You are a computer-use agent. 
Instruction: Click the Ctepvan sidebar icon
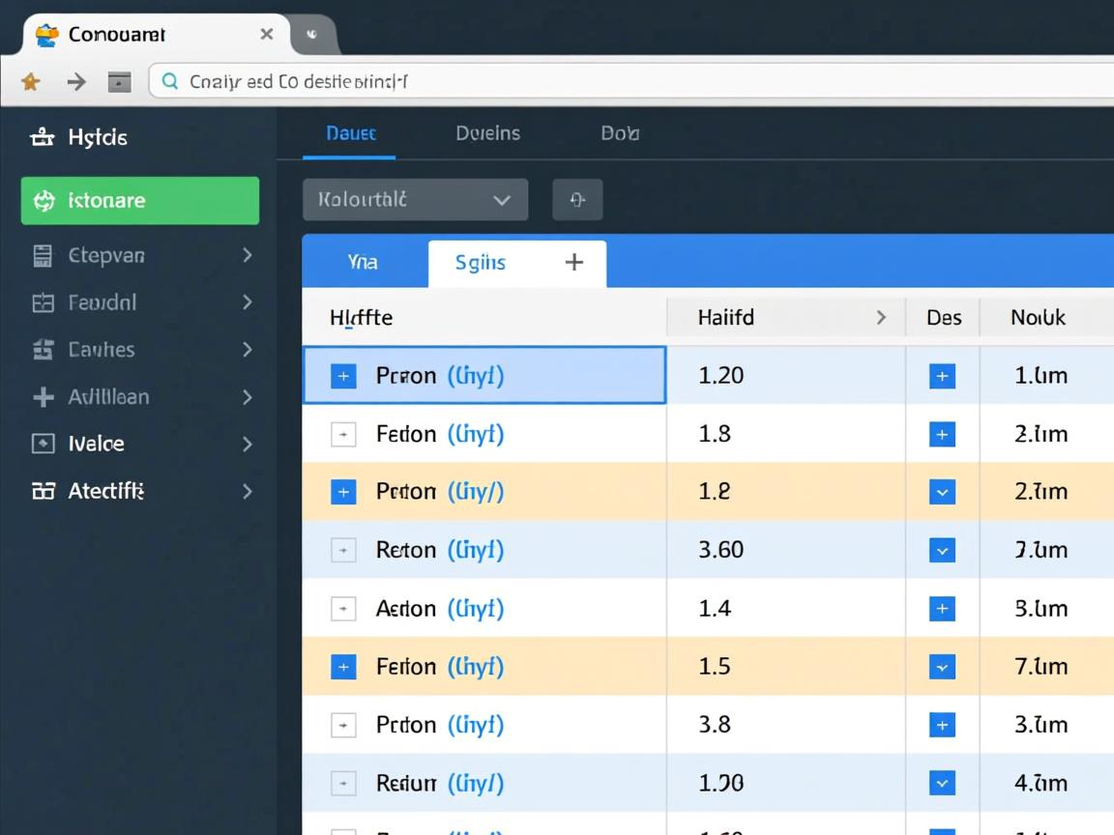pyautogui.click(x=43, y=256)
